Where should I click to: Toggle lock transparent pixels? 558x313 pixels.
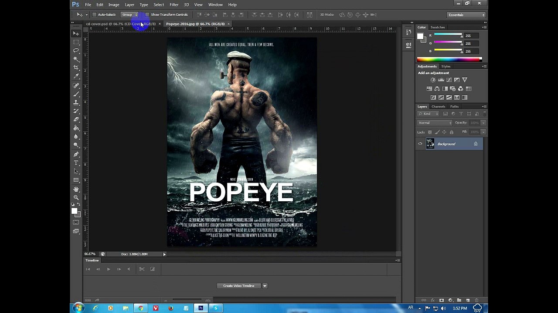tap(430, 132)
